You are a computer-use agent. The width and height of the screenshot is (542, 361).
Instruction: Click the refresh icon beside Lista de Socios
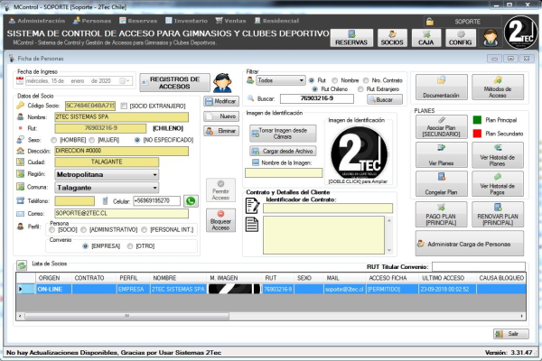click(22, 265)
